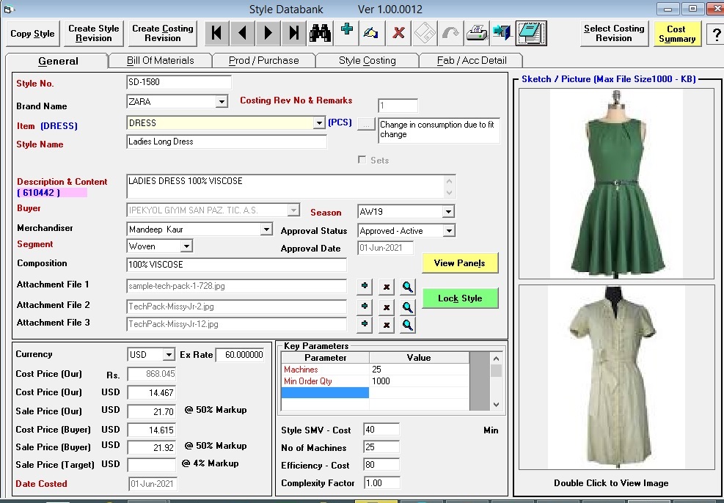Click Create Style Revision
The width and height of the screenshot is (724, 503).
click(94, 34)
